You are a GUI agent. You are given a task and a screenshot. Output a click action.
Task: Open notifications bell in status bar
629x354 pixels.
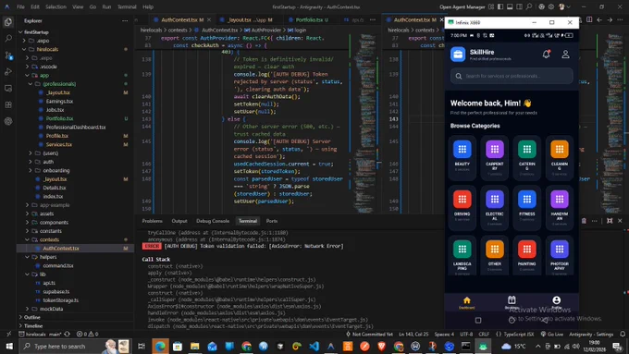pos(623,334)
